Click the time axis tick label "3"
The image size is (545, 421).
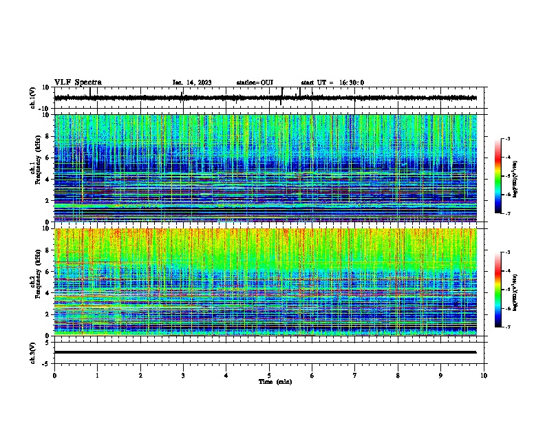(x=183, y=376)
